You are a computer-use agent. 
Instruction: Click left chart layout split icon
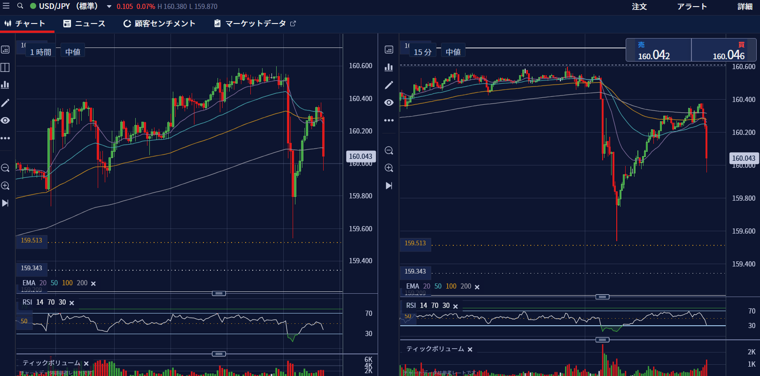5,67
